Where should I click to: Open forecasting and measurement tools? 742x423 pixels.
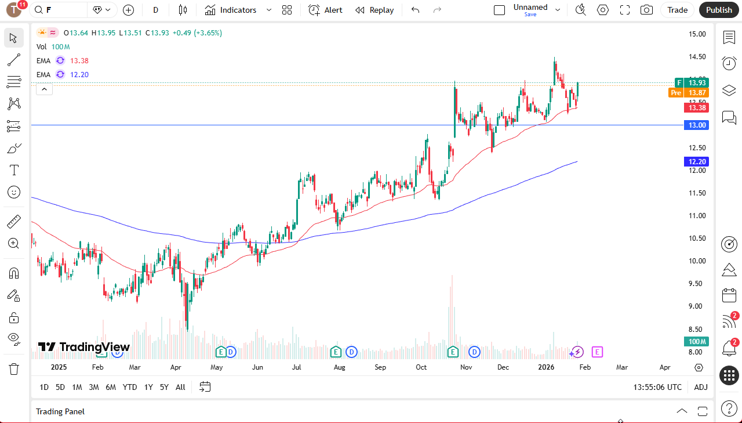point(14,126)
